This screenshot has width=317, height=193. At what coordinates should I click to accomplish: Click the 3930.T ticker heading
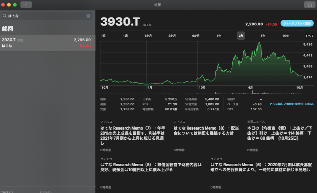(120, 22)
